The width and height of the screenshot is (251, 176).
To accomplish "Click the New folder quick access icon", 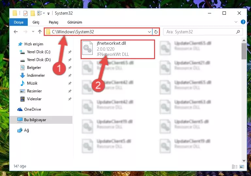I will click(33, 13).
